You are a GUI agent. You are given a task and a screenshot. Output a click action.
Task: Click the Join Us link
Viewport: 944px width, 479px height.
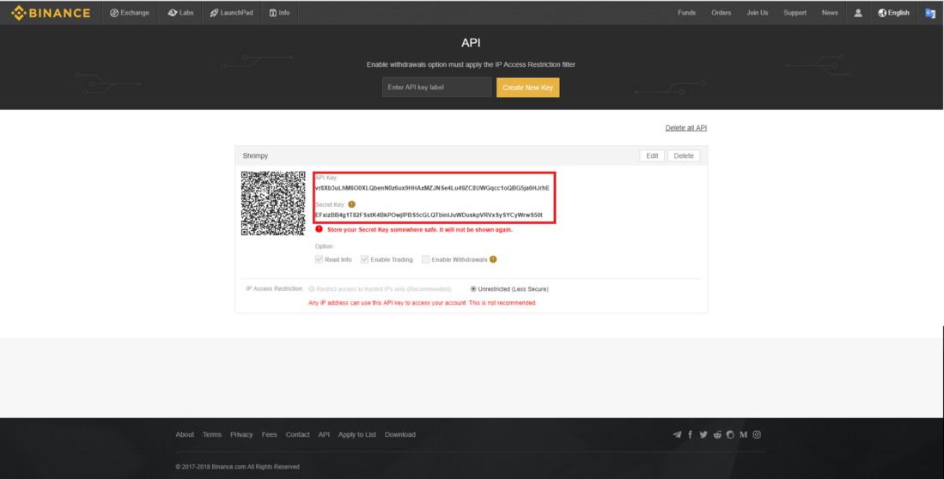tap(757, 13)
